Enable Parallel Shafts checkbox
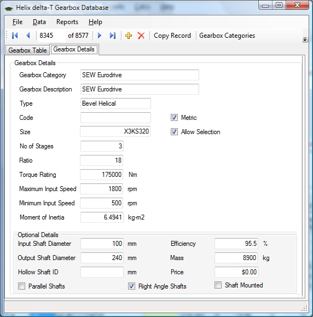Viewport: 313px width, 317px height. [22, 286]
